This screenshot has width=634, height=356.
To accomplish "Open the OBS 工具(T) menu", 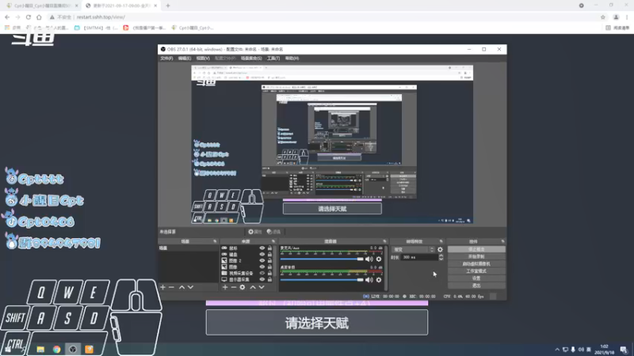I will click(273, 59).
